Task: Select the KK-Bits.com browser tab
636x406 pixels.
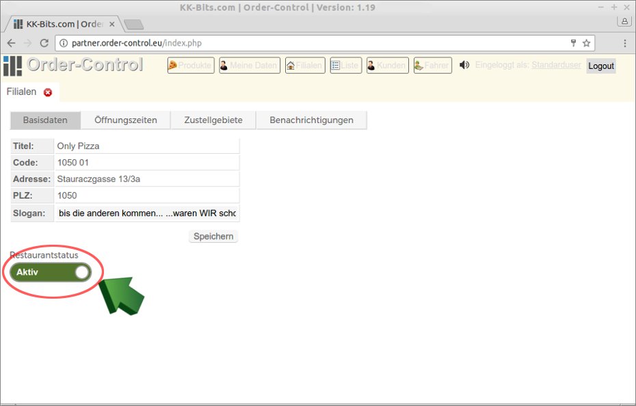Action: click(x=63, y=25)
